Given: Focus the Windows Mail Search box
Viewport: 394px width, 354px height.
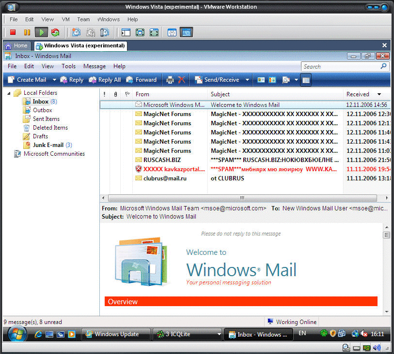Looking at the screenshot, I should pyautogui.click(x=341, y=66).
